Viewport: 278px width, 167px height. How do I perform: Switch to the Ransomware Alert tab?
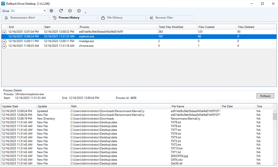(x=25, y=18)
